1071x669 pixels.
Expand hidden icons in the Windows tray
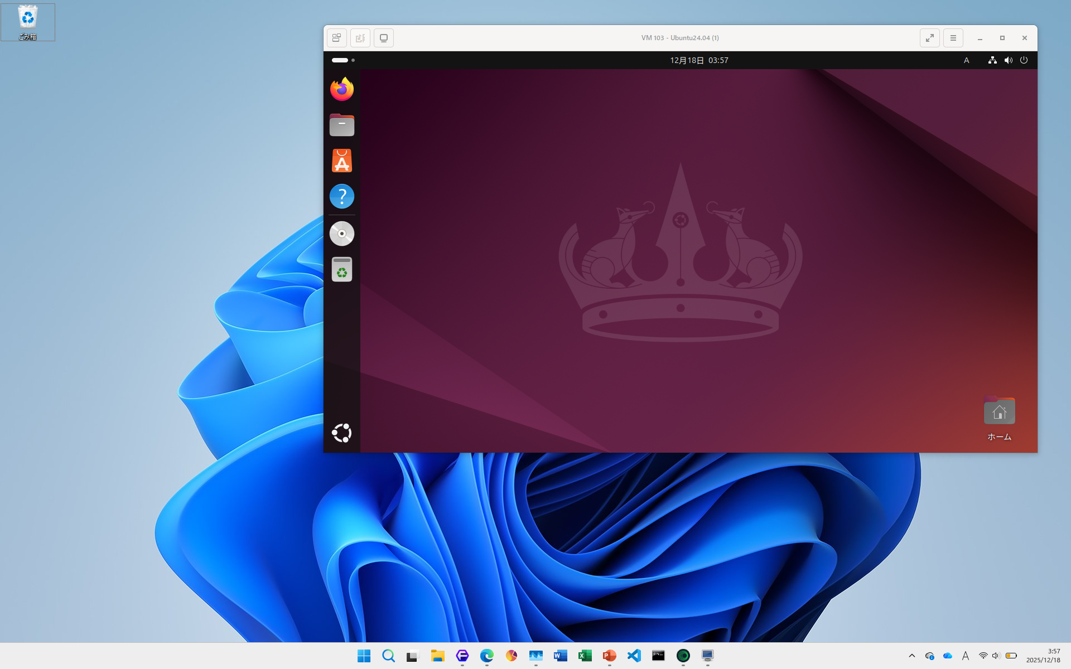tap(911, 656)
